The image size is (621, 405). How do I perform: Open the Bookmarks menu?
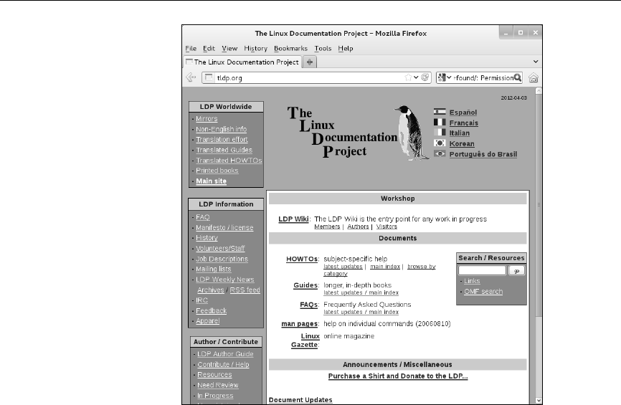click(x=290, y=48)
